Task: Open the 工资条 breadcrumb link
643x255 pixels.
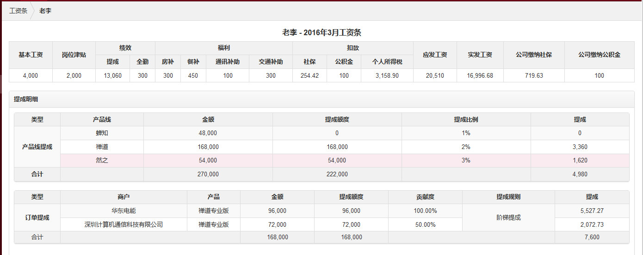Action: tap(18, 11)
